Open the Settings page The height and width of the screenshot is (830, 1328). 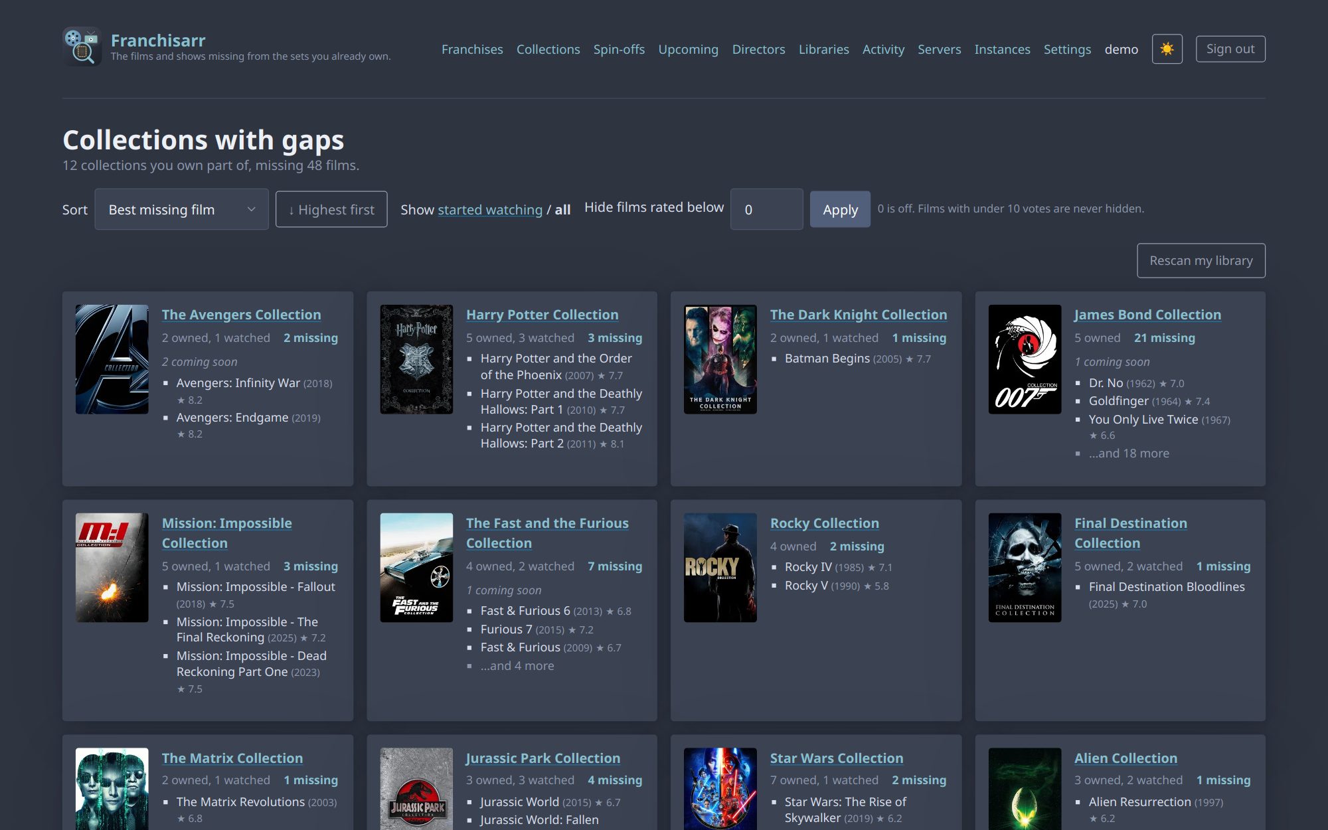point(1067,49)
